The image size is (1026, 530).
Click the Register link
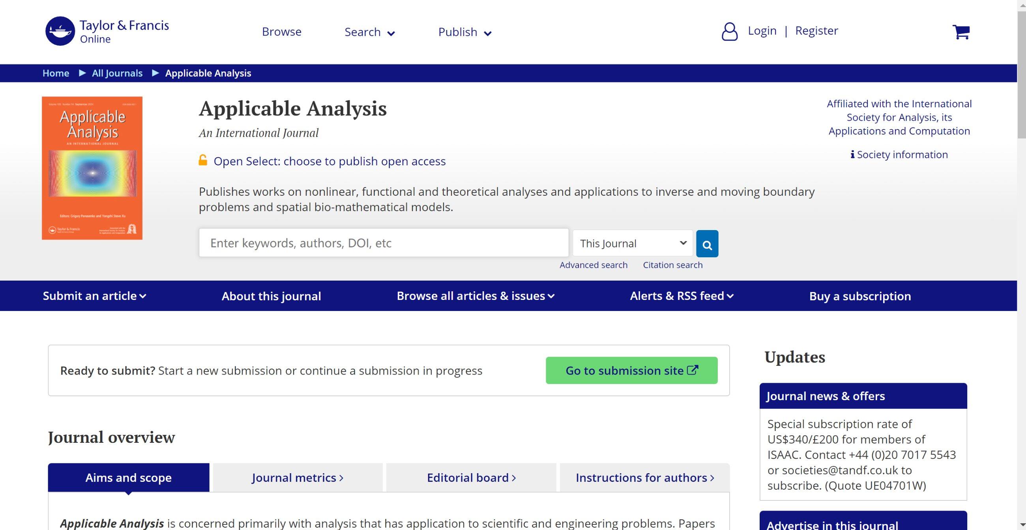pos(816,31)
